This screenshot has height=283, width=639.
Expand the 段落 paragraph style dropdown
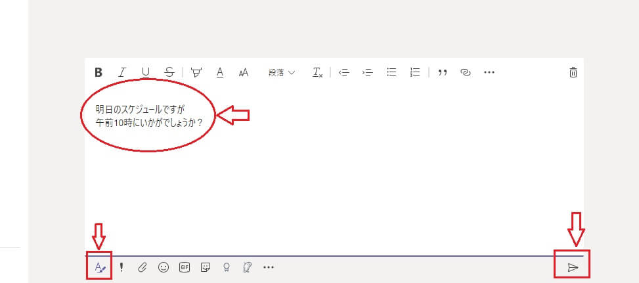281,73
